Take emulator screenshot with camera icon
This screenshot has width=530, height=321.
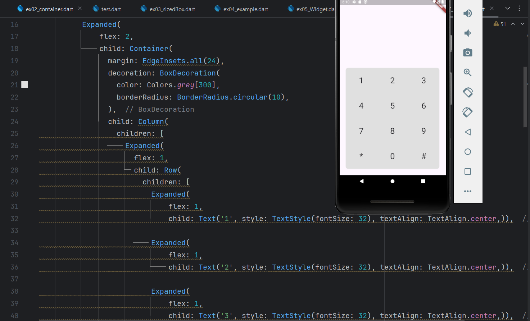467,52
